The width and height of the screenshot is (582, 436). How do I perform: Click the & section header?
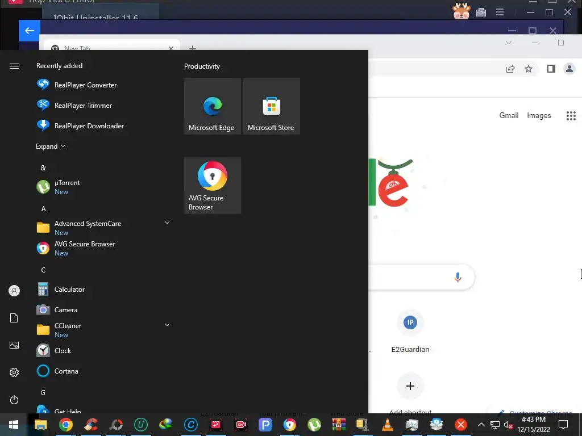pyautogui.click(x=43, y=168)
